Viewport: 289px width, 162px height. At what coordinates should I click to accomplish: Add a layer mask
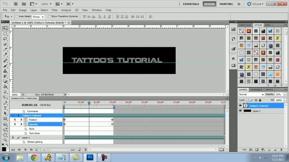pos(257,150)
